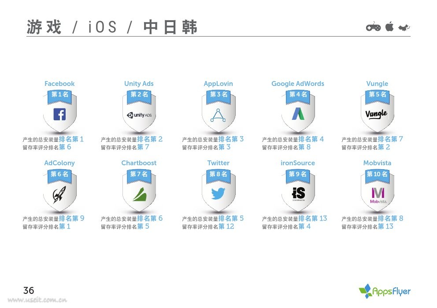
Task: Click the slide title 游戏 / iOS / 中日韩
Action: point(112,27)
